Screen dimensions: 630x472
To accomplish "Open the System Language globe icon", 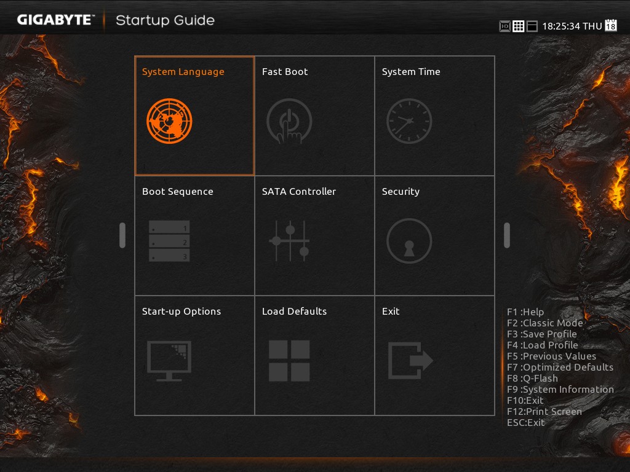I will [x=169, y=121].
